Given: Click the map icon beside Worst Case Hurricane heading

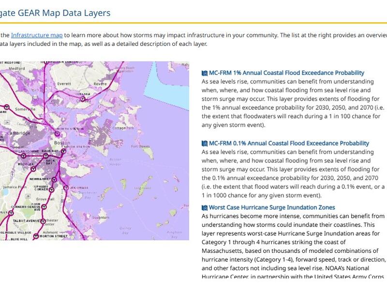Looking at the screenshot, I should 204,208.
